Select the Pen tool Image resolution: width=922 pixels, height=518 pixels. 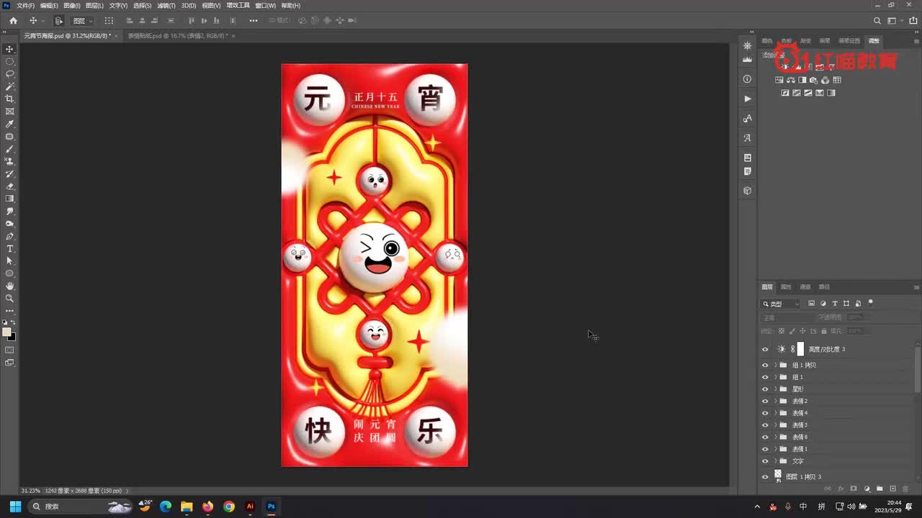(x=10, y=236)
